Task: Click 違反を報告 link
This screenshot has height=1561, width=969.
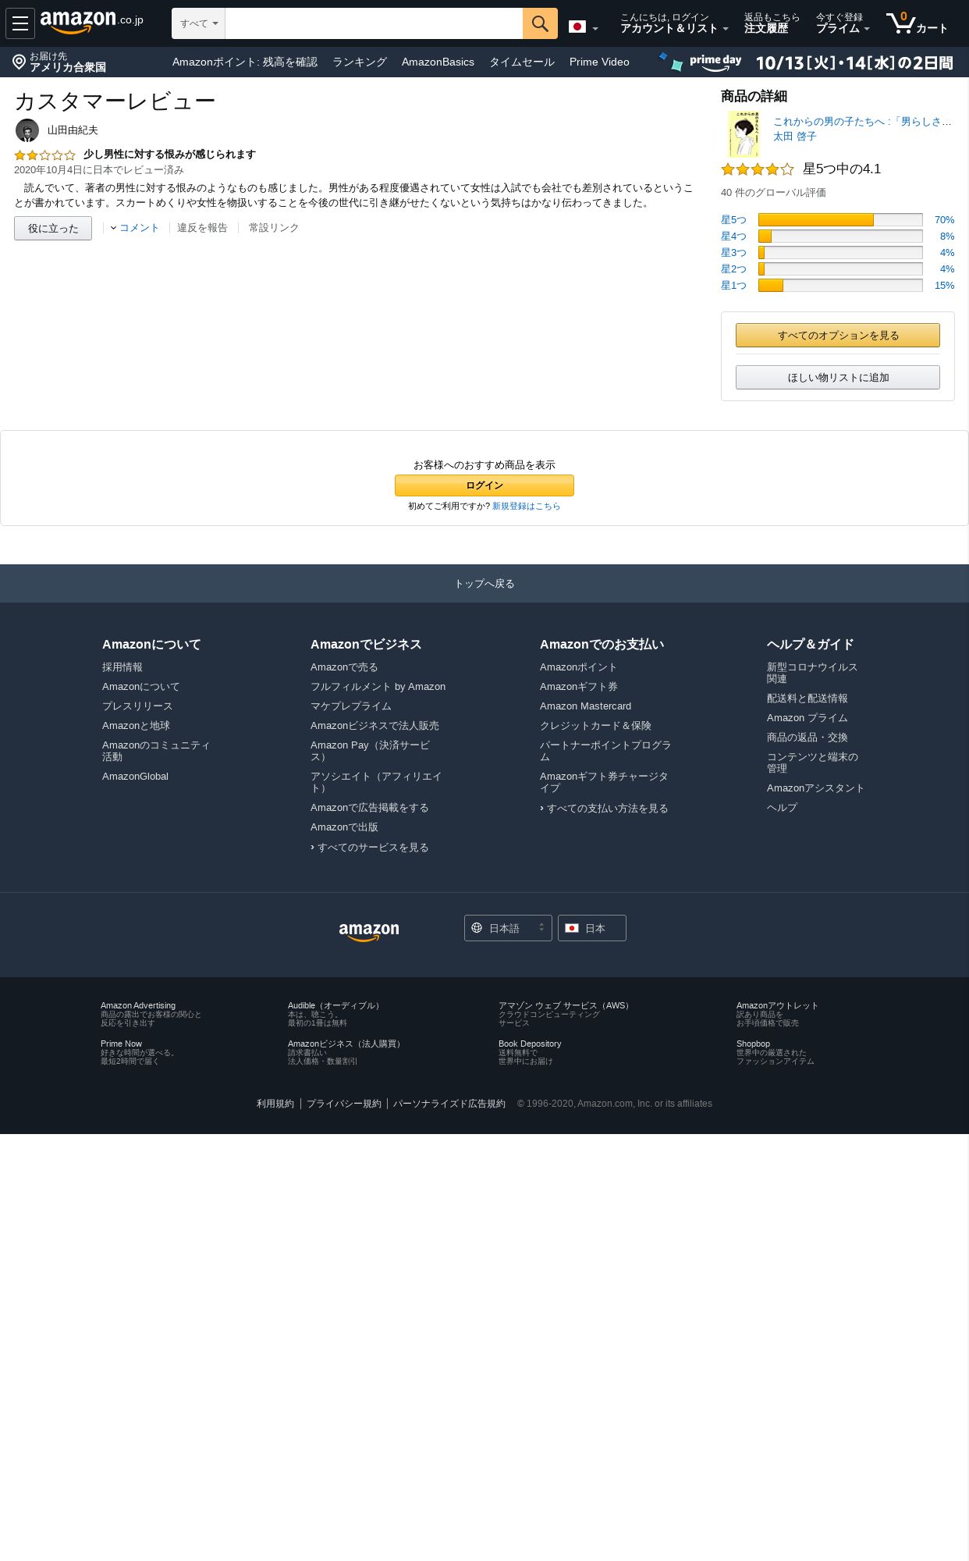Action: coord(202,228)
